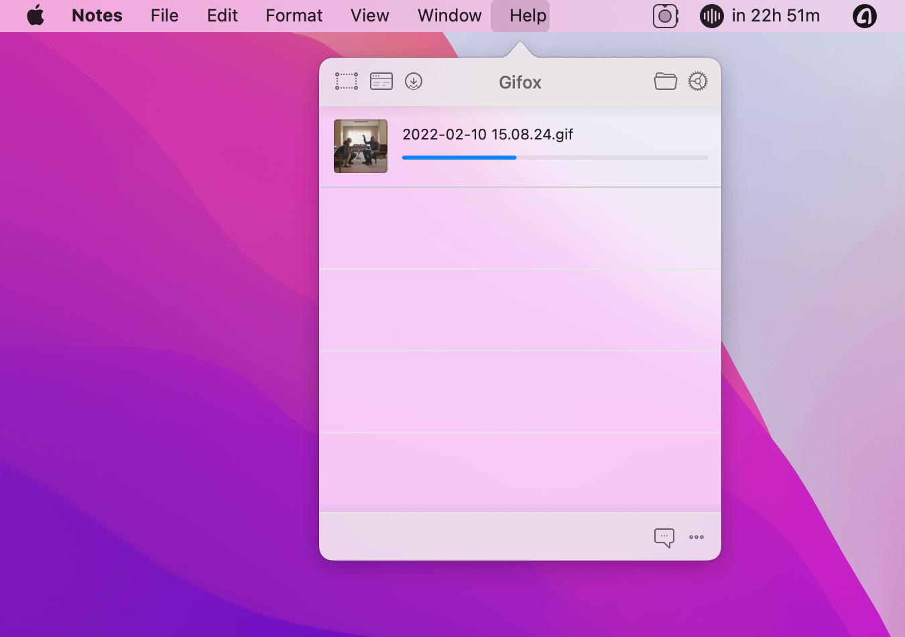Start a selection area recording in Gifox
The width and height of the screenshot is (905, 637).
point(347,82)
